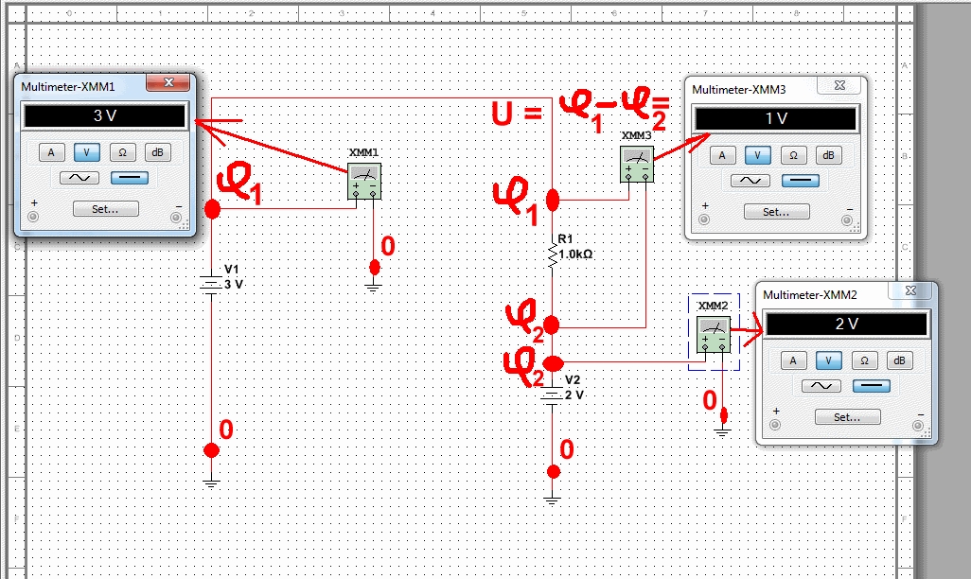The image size is (971, 579).
Task: Select DC signal mode in Multimeter-XMM3
Action: pyautogui.click(x=800, y=181)
